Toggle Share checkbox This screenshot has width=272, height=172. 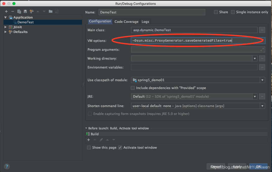click(216, 12)
